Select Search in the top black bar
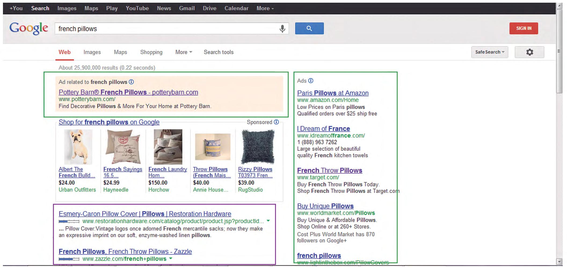The height and width of the screenshot is (268, 567). 40,8
